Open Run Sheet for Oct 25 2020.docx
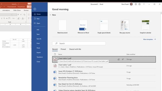This screenshot has height=91, width=162. pyautogui.click(x=104, y=85)
